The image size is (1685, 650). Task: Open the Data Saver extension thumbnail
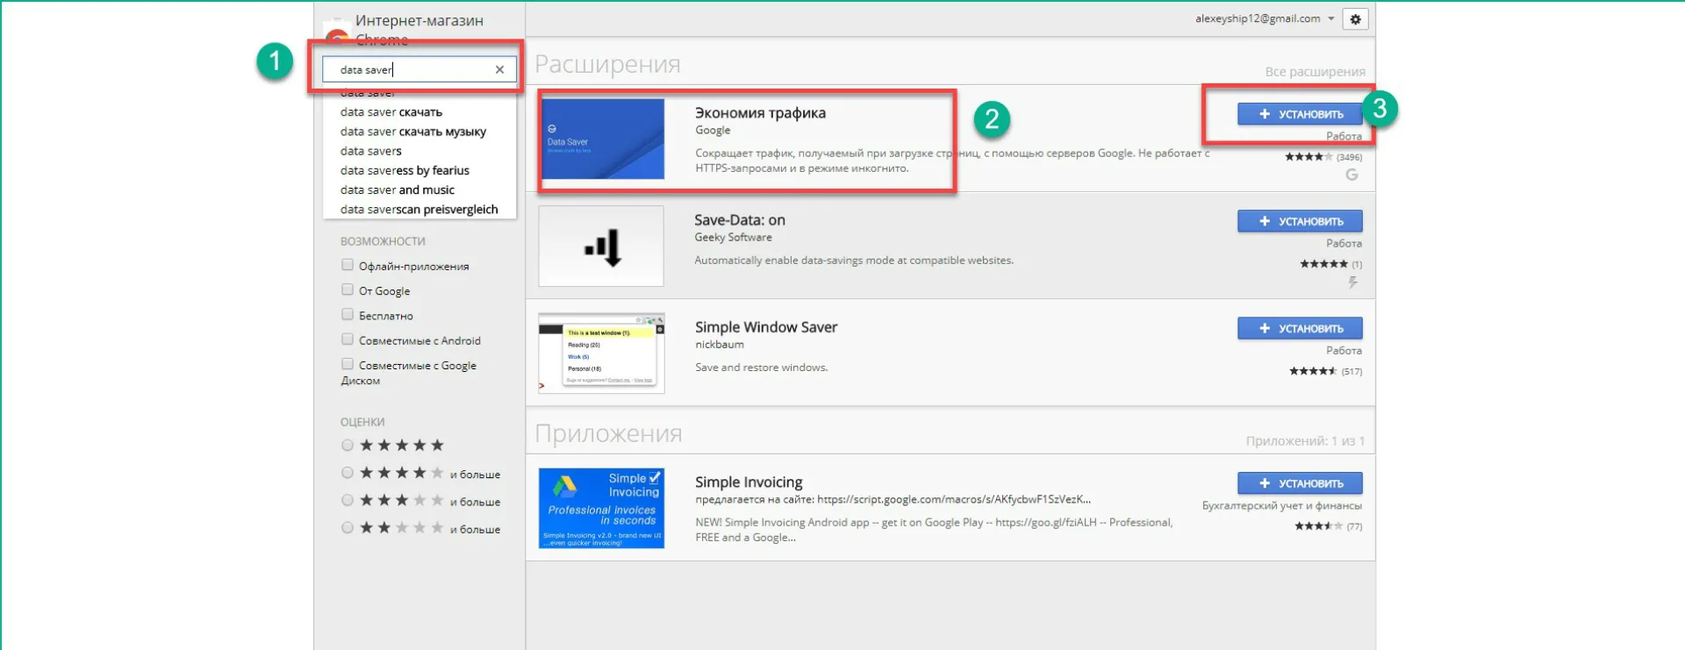[x=603, y=139]
